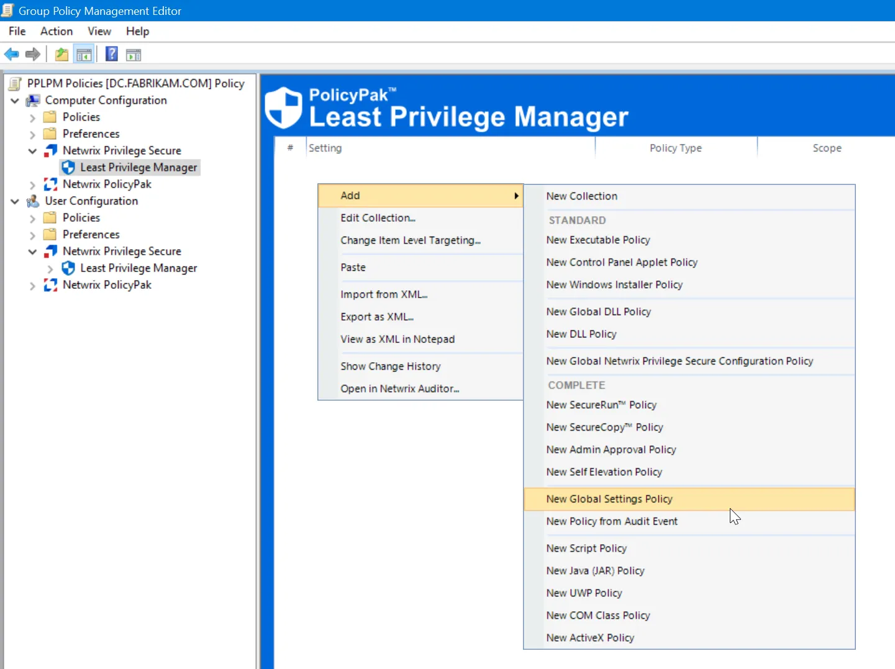Image resolution: width=895 pixels, height=669 pixels.
Task: Expand the Policies folder under Computer Configuration
Action: [32, 117]
